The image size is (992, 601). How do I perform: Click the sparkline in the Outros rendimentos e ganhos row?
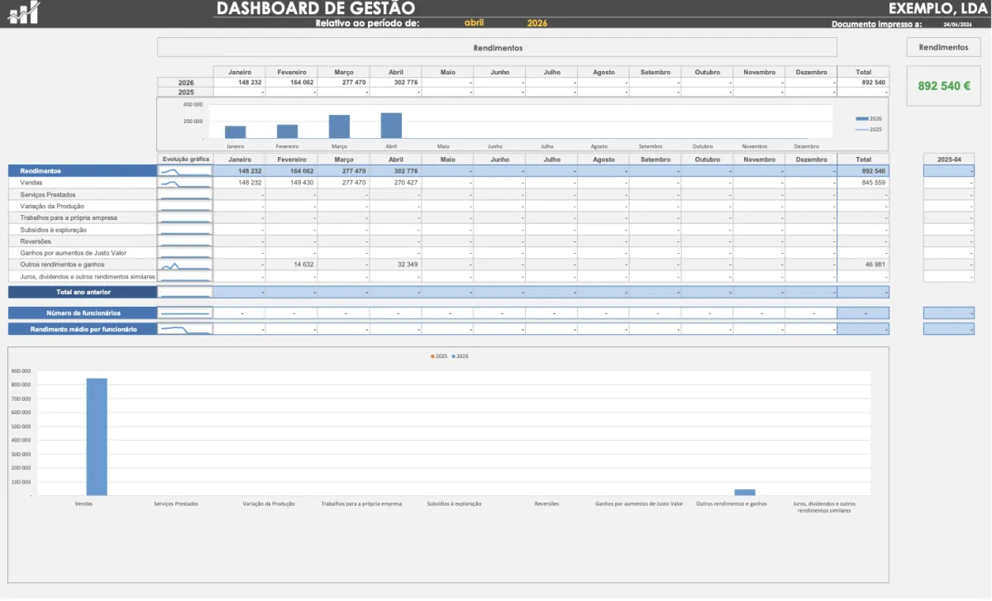coord(185,265)
